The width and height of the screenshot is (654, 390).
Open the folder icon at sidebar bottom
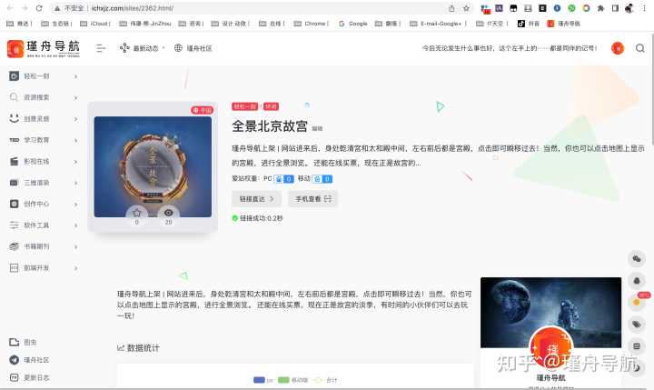[15, 342]
